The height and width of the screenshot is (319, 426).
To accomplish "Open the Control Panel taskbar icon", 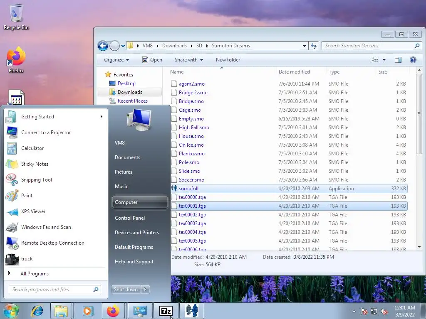I will (140, 311).
